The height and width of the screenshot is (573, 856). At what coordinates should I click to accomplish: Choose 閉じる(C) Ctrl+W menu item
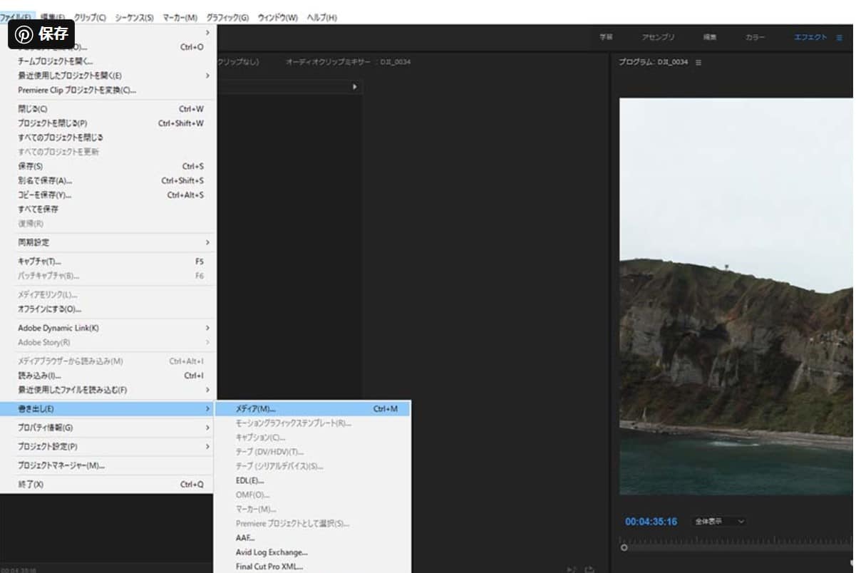tap(108, 109)
